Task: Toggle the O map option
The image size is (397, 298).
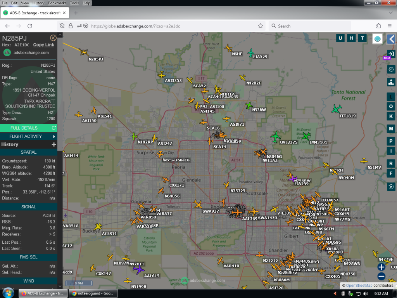Action: [391, 106]
